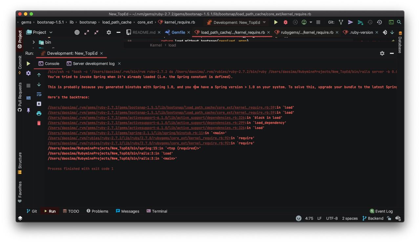
Task: Click the restore layout icon in Run sidebar
Action: pos(29,98)
